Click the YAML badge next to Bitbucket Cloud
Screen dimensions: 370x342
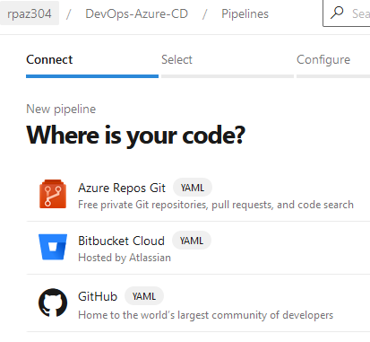[192, 241]
